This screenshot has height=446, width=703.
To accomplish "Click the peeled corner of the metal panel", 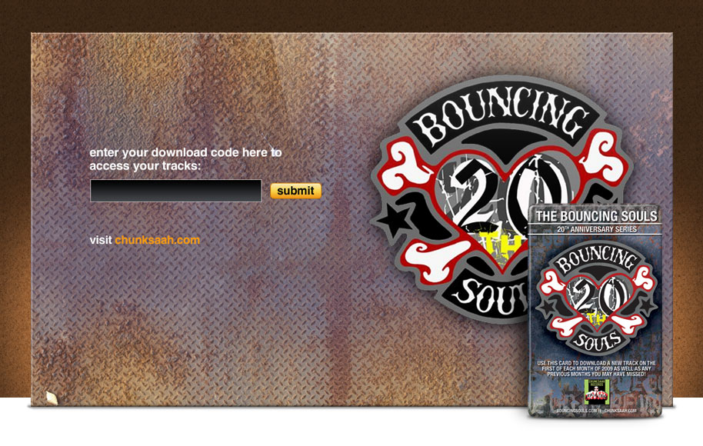I will click(x=52, y=398).
